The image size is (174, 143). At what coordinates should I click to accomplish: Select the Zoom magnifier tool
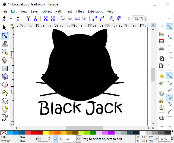5,52
